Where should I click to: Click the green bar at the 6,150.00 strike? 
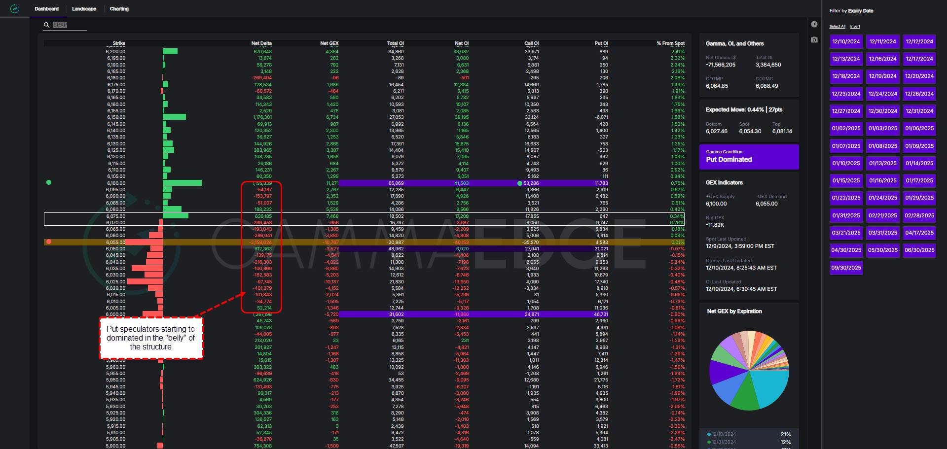coord(174,117)
